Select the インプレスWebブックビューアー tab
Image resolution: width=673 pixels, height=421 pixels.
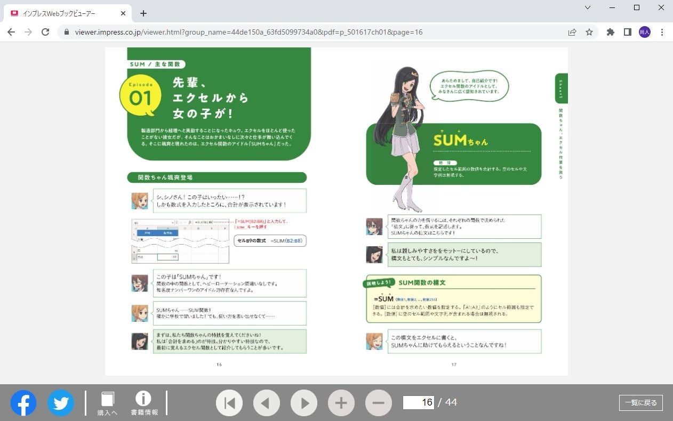coord(68,13)
